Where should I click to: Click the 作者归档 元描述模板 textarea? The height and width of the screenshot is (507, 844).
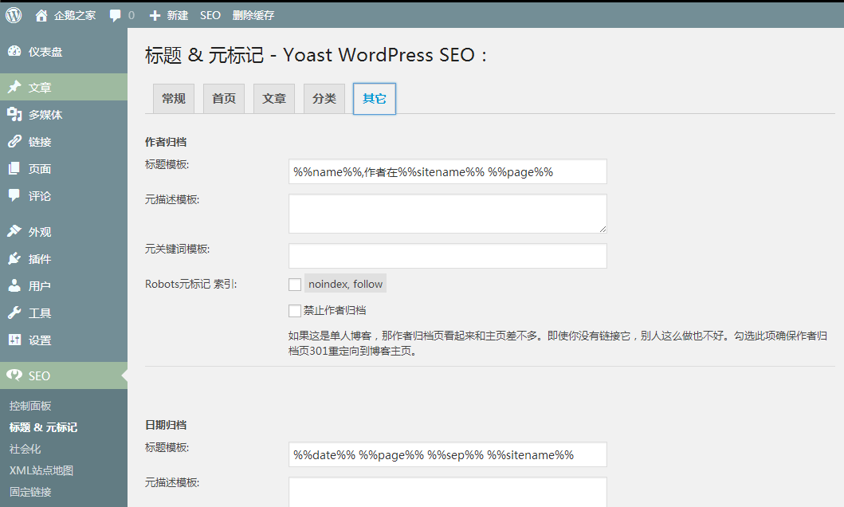pyautogui.click(x=447, y=214)
